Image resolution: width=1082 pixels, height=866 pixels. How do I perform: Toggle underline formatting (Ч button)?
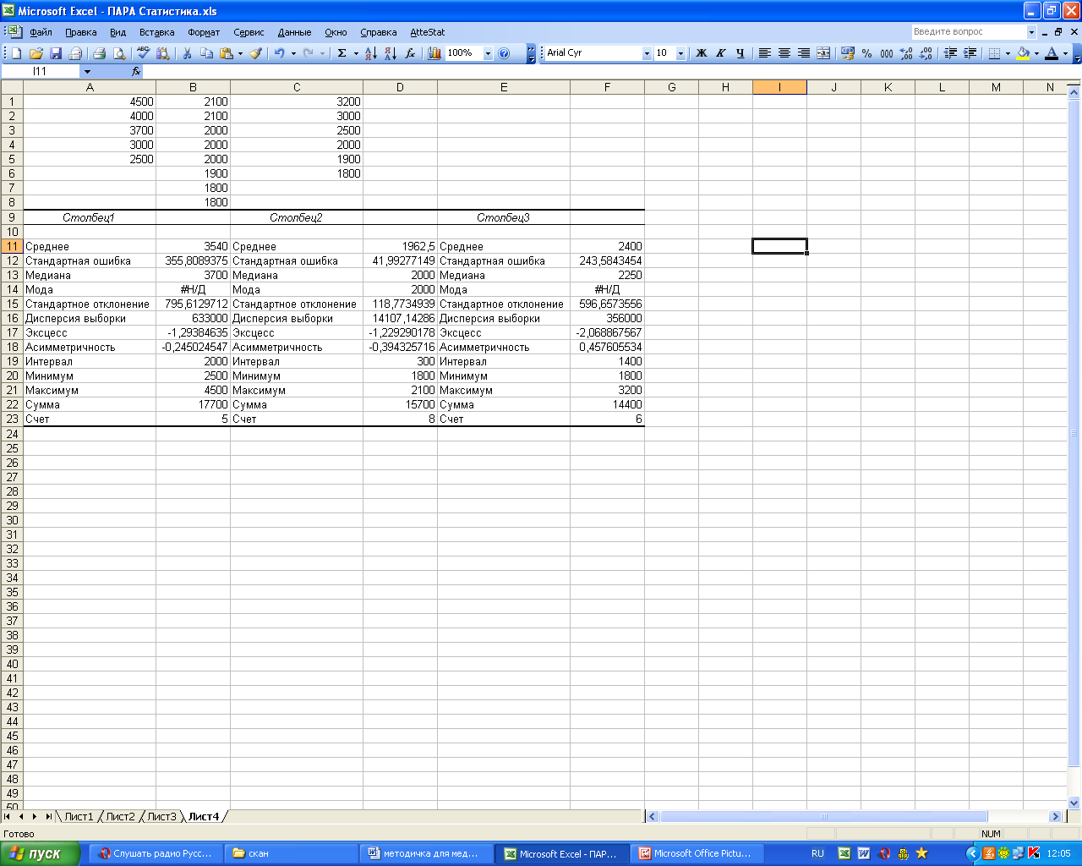point(740,53)
